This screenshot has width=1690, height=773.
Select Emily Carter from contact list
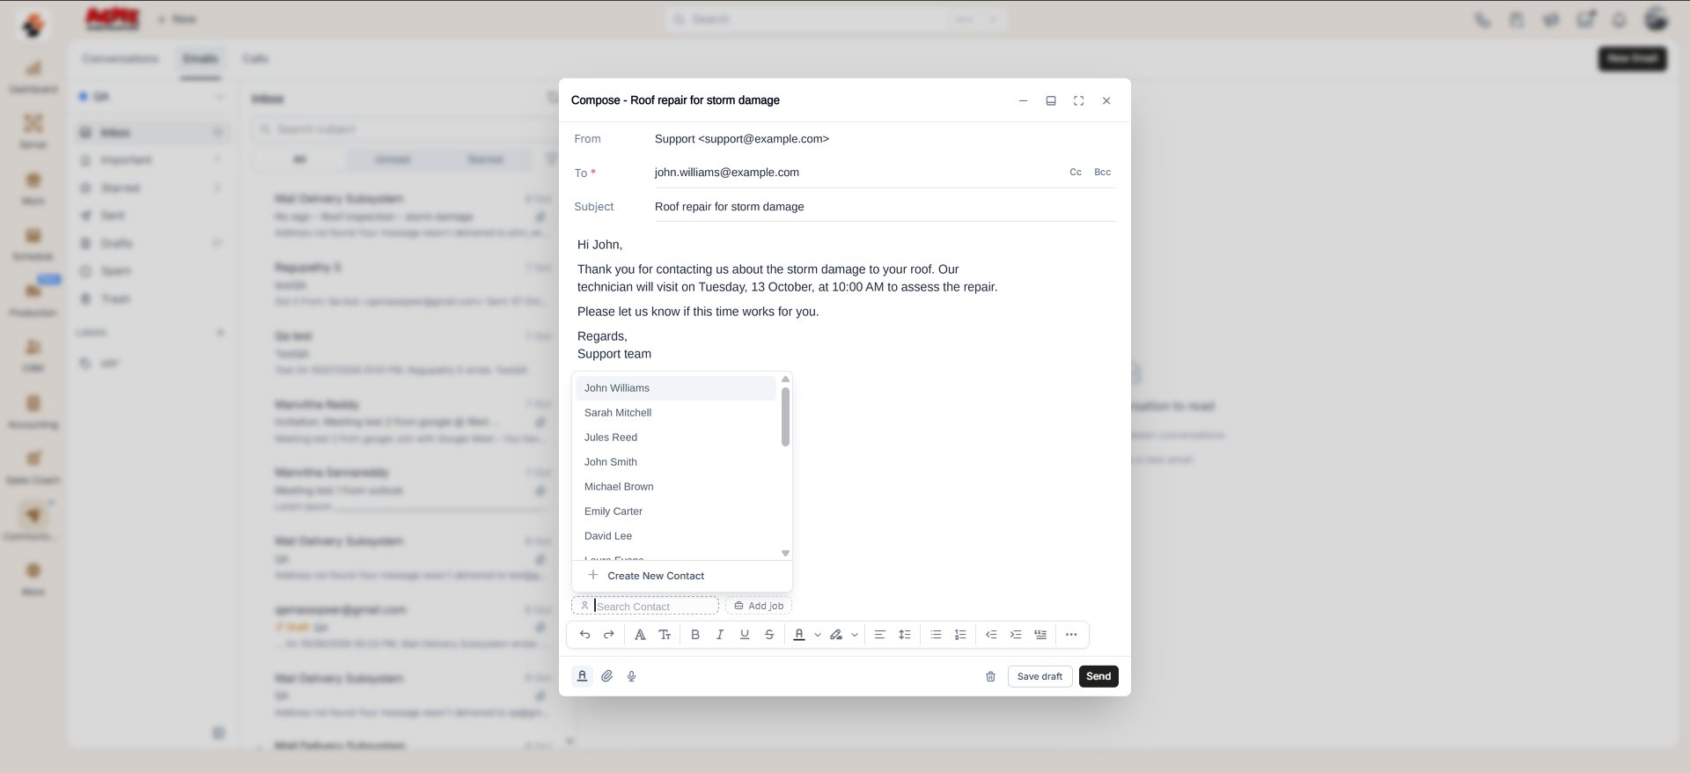(676, 512)
